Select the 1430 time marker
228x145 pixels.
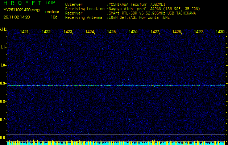pyautogui.click(x=220, y=32)
